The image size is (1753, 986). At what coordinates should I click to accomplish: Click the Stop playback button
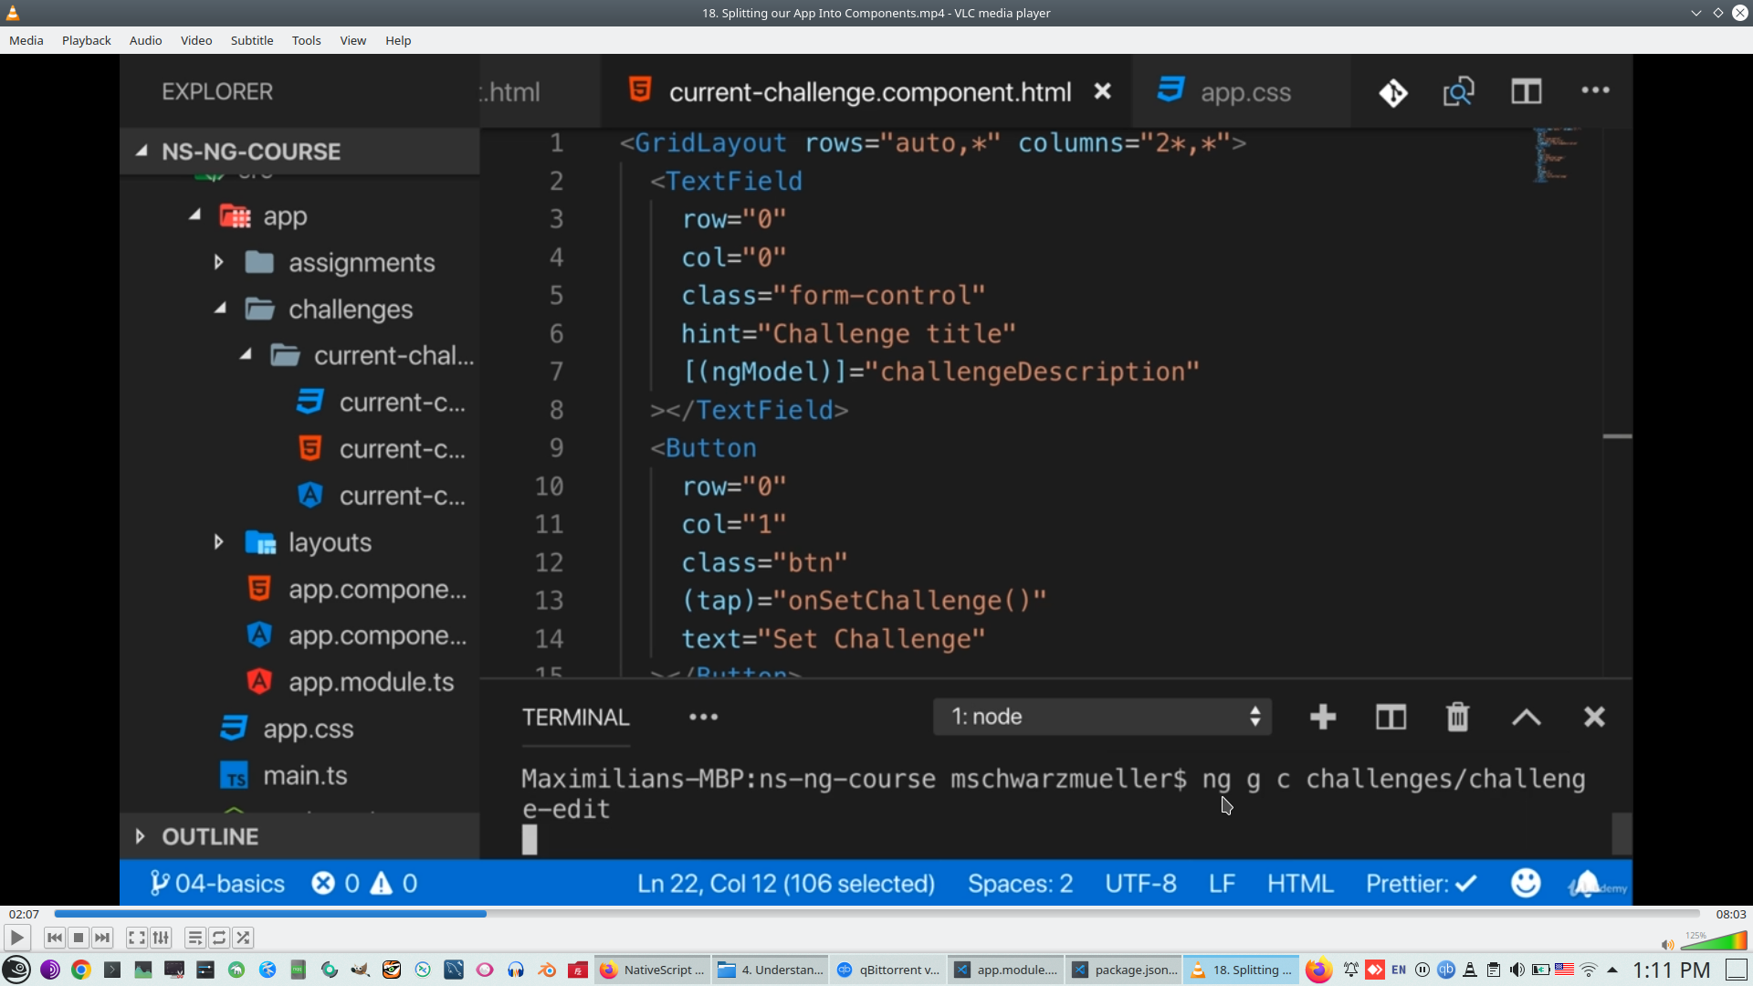pyautogui.click(x=79, y=938)
